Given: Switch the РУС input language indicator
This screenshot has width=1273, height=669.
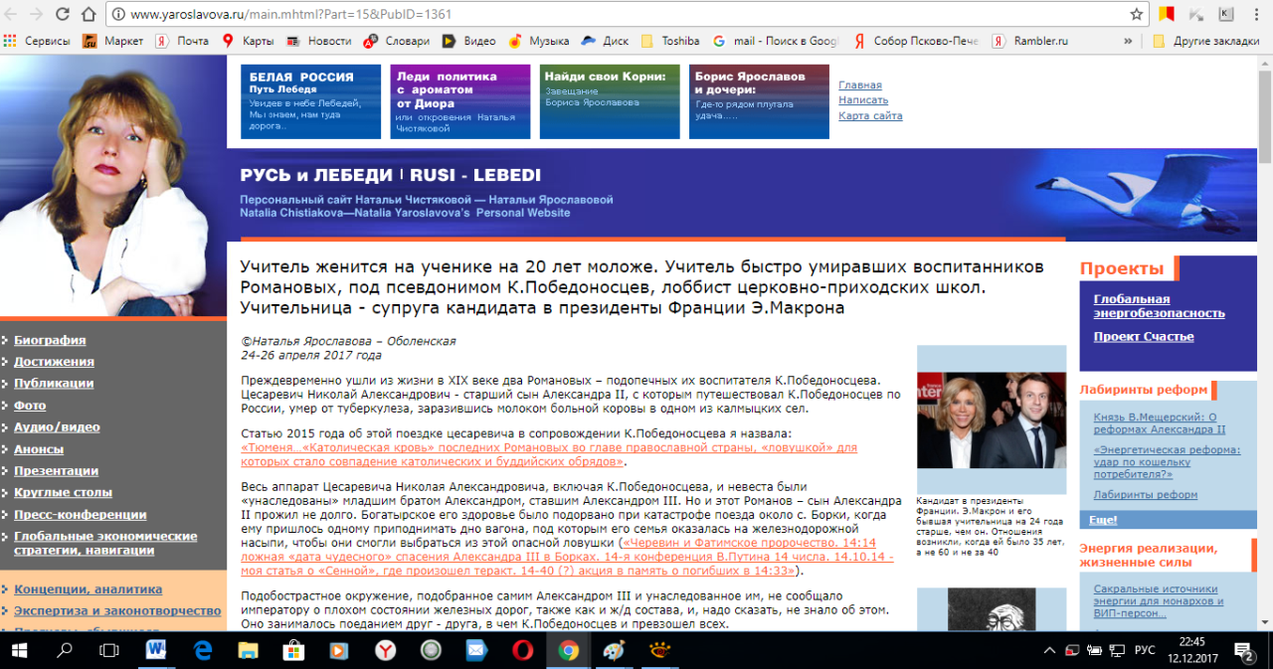Looking at the screenshot, I should click(1145, 650).
